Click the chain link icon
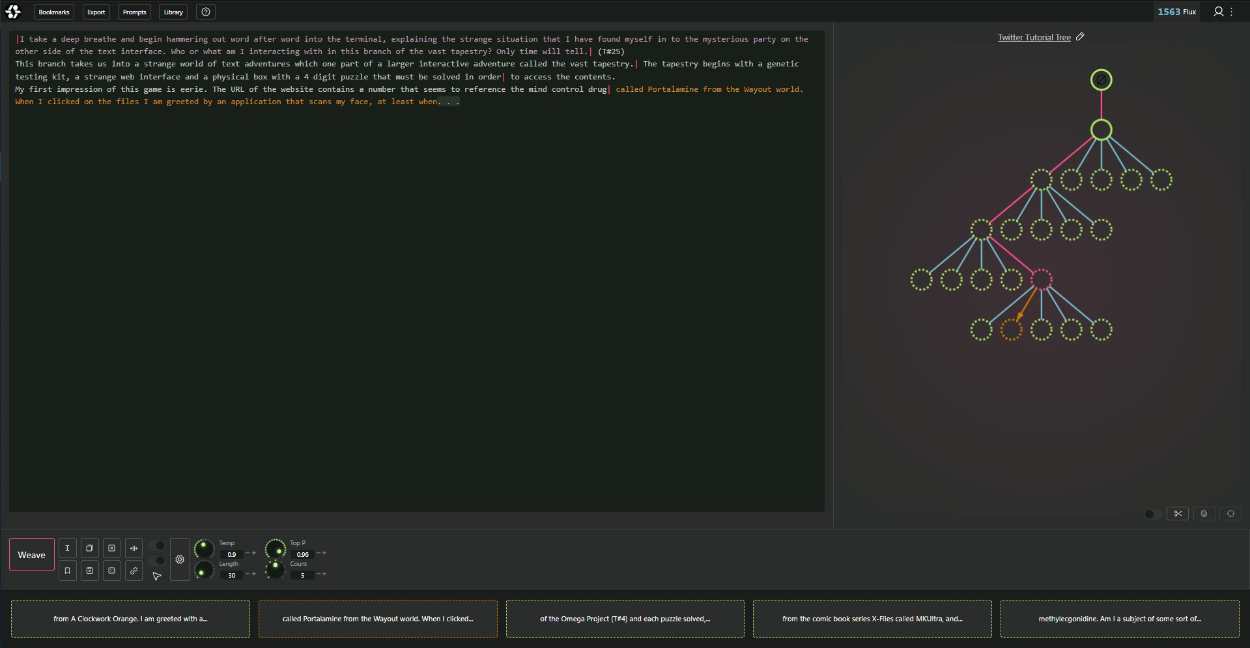1250x648 pixels. coord(134,571)
